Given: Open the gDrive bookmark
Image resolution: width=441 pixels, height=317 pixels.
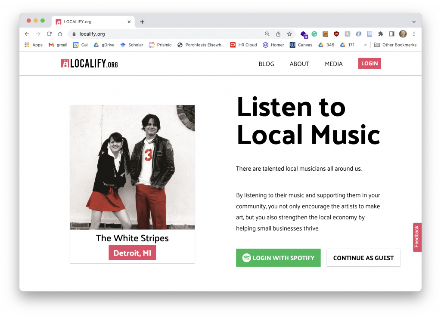Looking at the screenshot, I should click(x=104, y=45).
